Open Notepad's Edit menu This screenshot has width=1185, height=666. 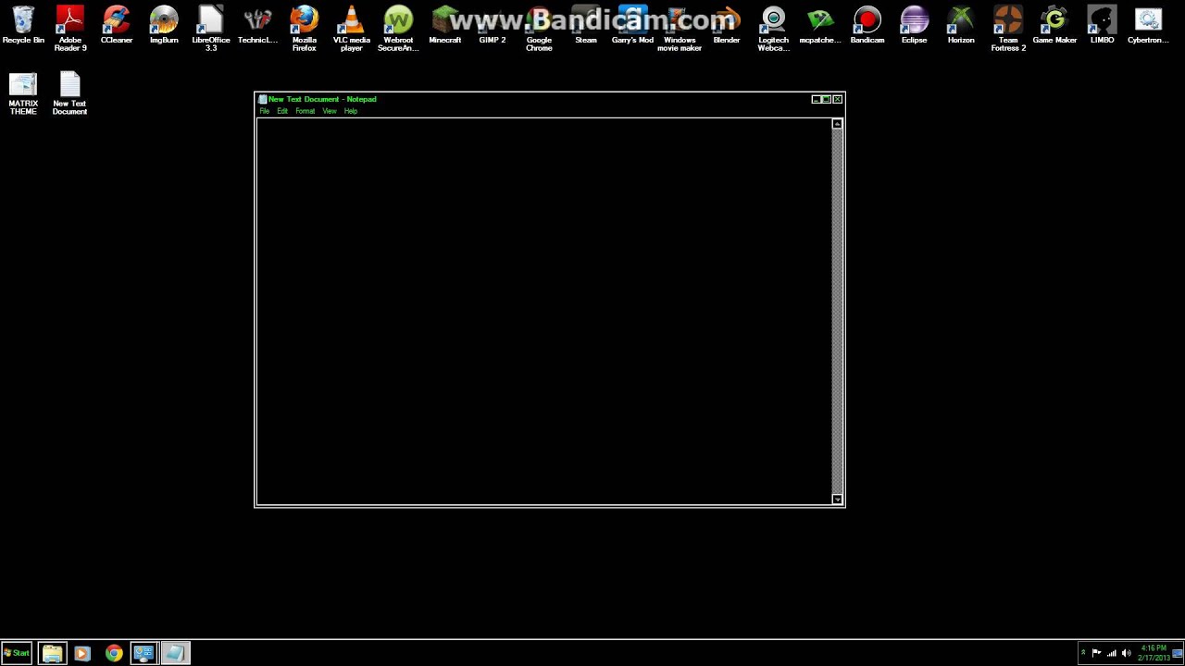282,111
